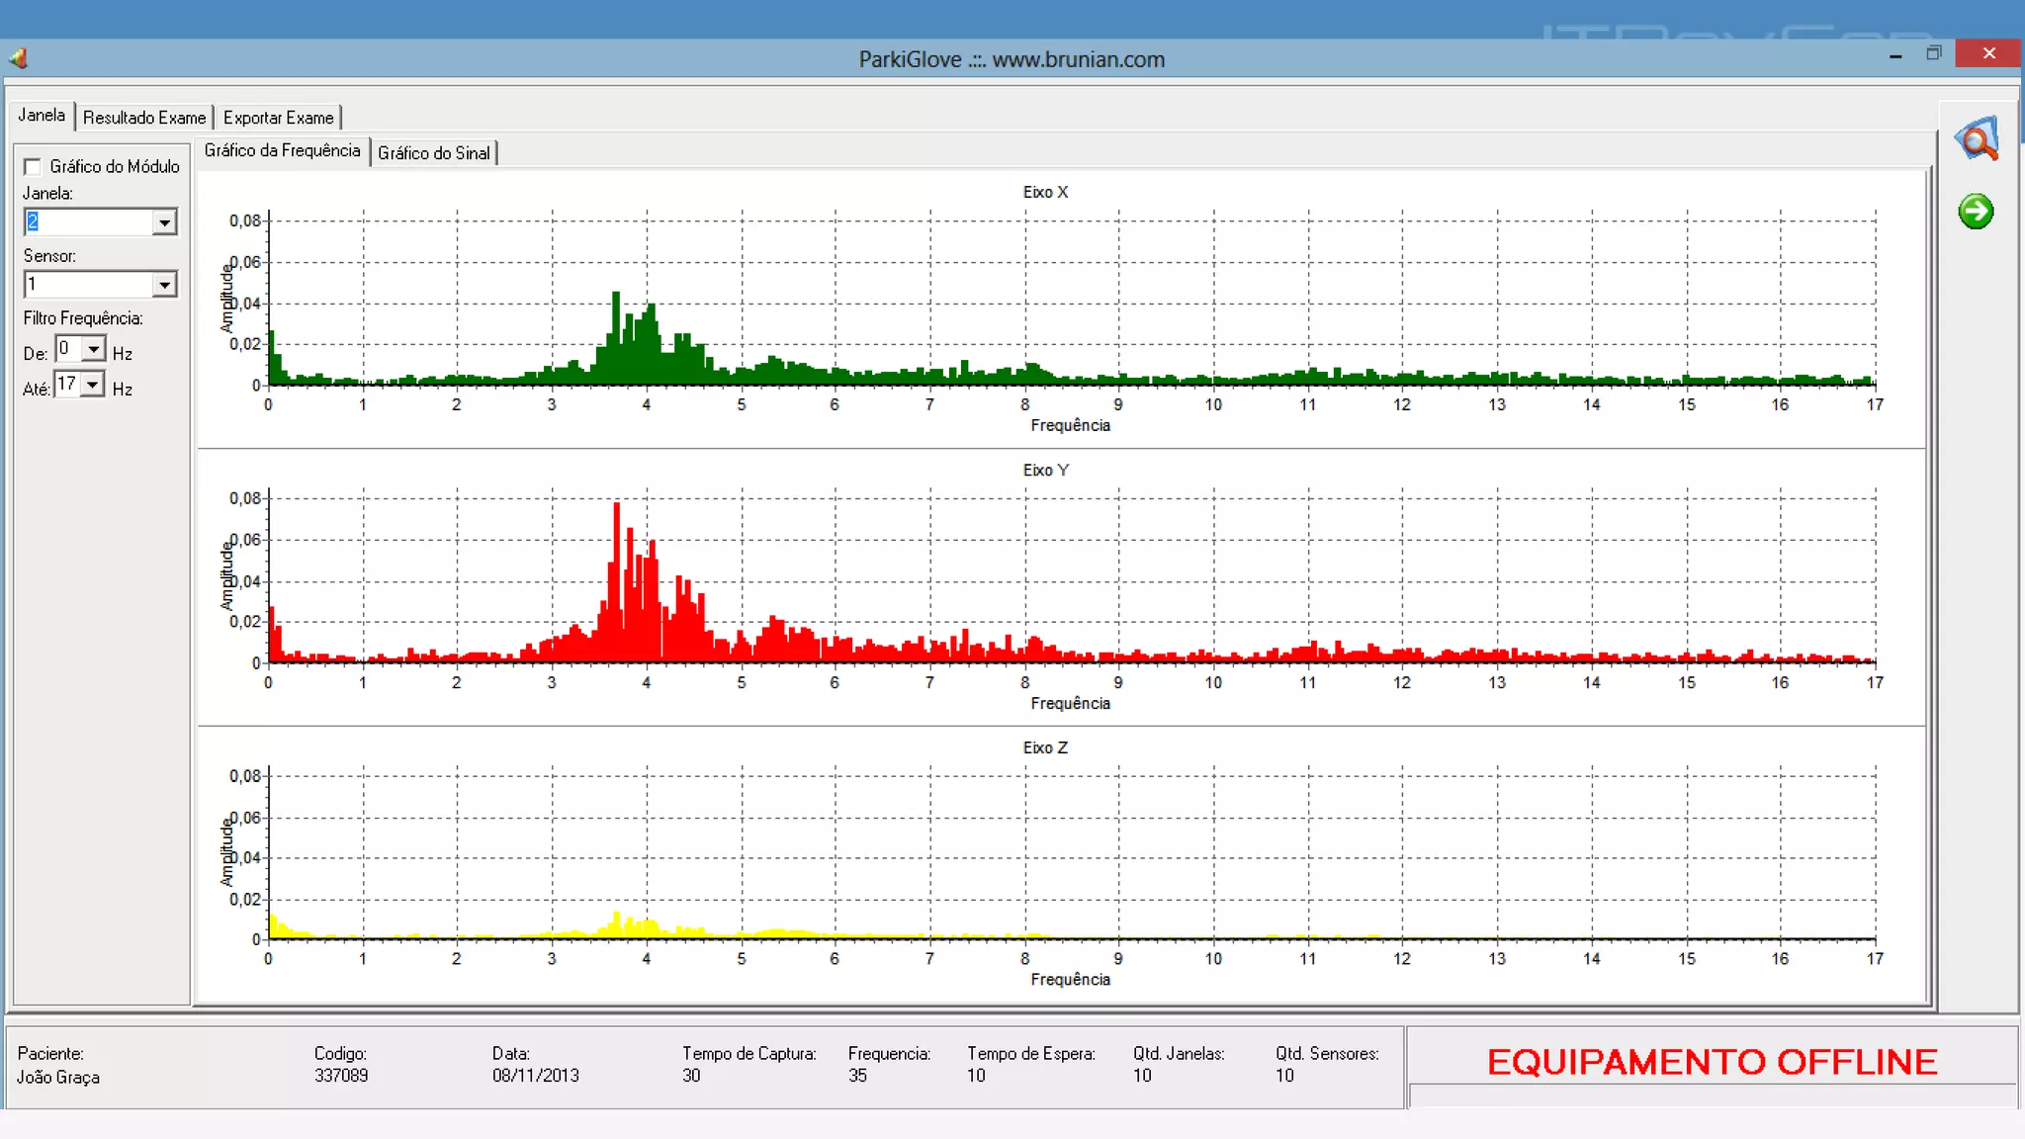Image resolution: width=2025 pixels, height=1139 pixels.
Task: Switch to the Resultado Exame tab
Action: [x=144, y=118]
